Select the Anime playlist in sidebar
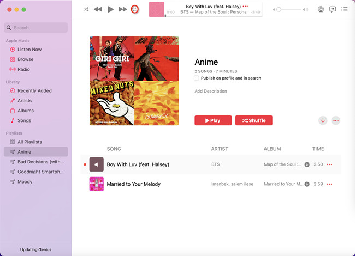 tap(35, 152)
